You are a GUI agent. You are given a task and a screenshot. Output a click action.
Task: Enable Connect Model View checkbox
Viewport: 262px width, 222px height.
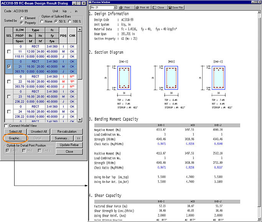(x=6, y=126)
